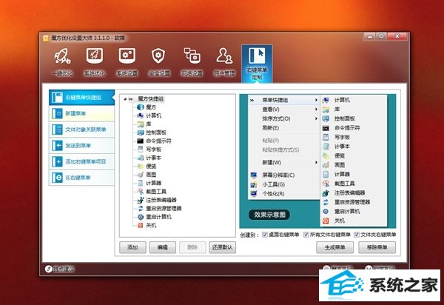
Task: Click the app icon in title bar
Action: click(46, 38)
